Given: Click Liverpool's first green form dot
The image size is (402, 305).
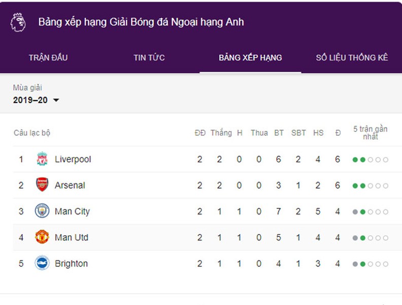Looking at the screenshot, I should click(355, 160).
